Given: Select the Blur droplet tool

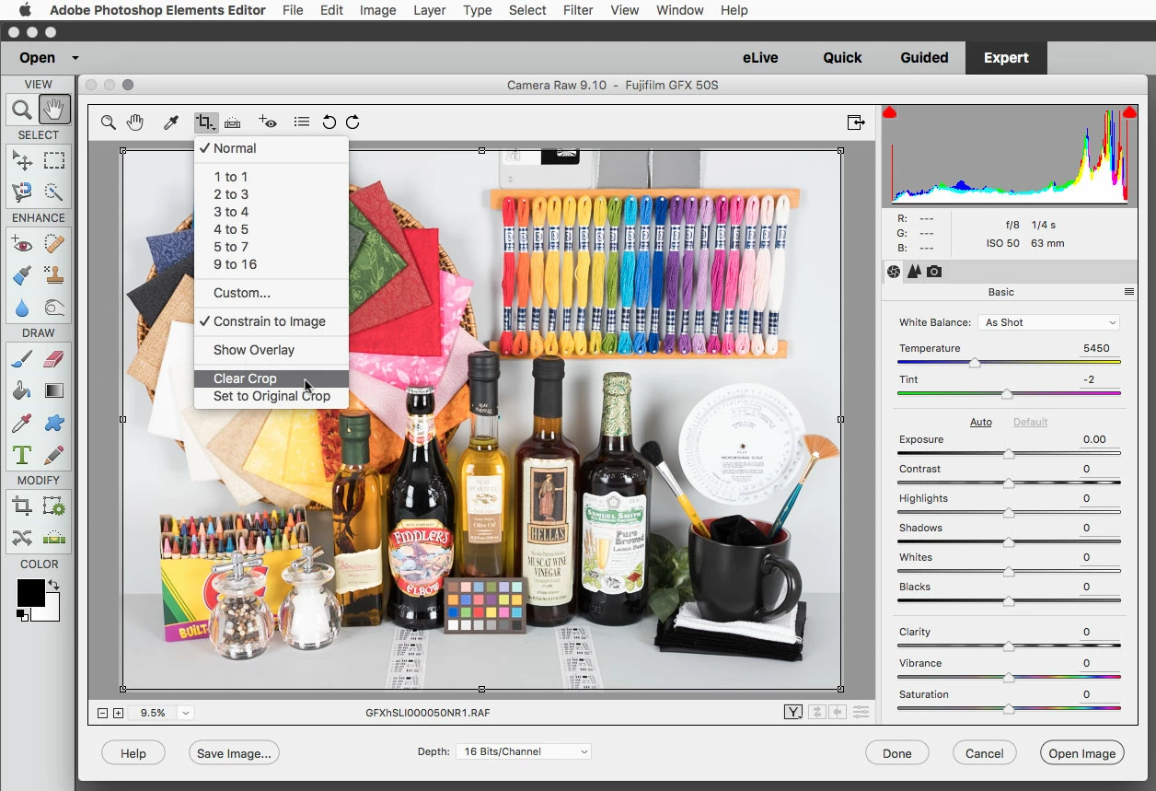Looking at the screenshot, I should (x=23, y=308).
